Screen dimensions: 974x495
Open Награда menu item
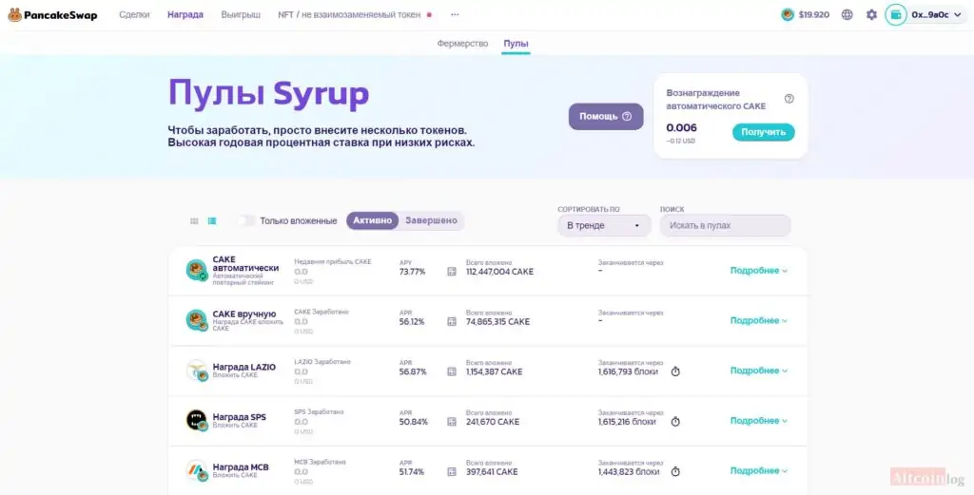click(185, 14)
